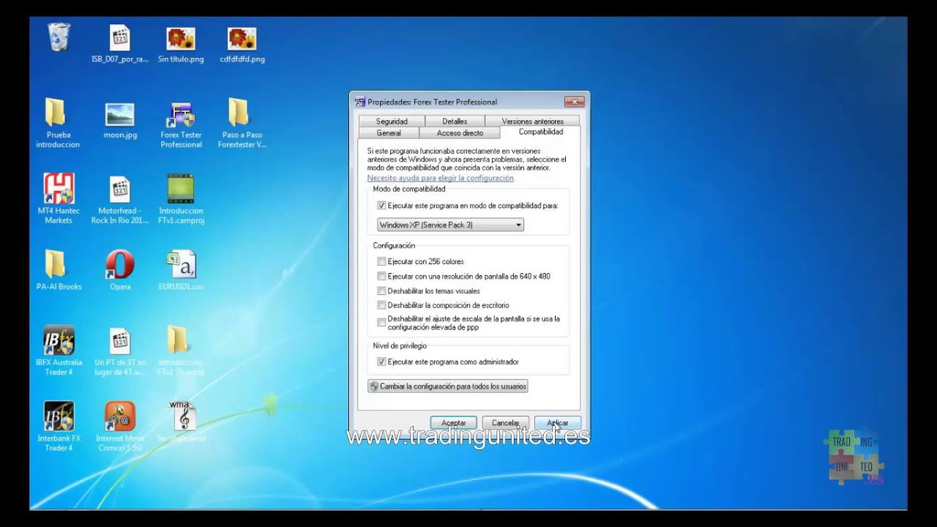Image resolution: width=937 pixels, height=527 pixels.
Task: Select the Motorhead Rock In Rio file icon
Action: (x=119, y=189)
